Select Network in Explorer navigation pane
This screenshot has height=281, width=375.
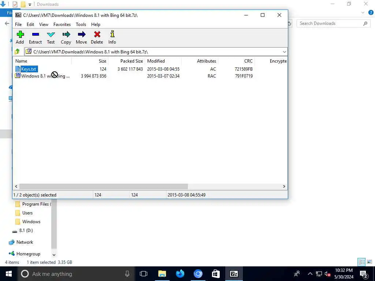pyautogui.click(x=25, y=242)
